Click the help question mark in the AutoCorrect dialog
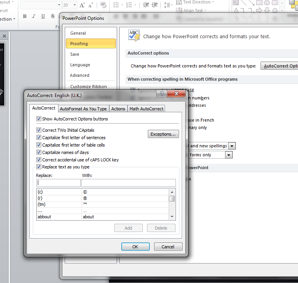 click(x=162, y=94)
